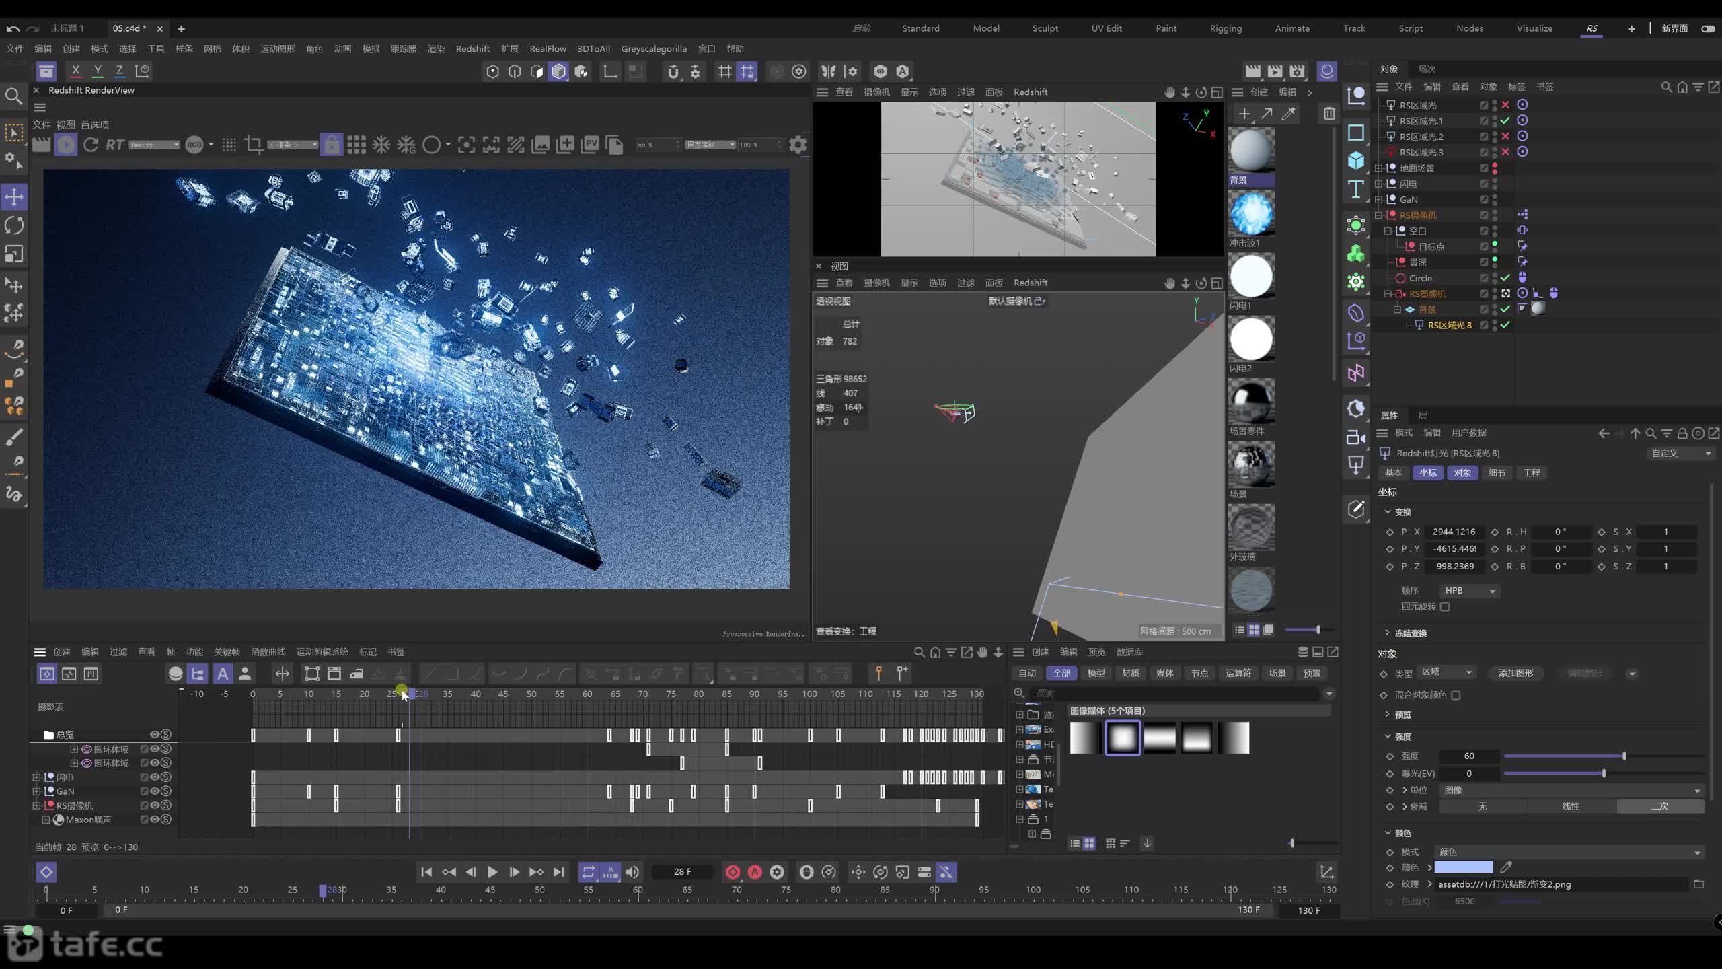Open 顺序 HPB rotation order dropdown
This screenshot has width=1722, height=969.
tap(1469, 591)
